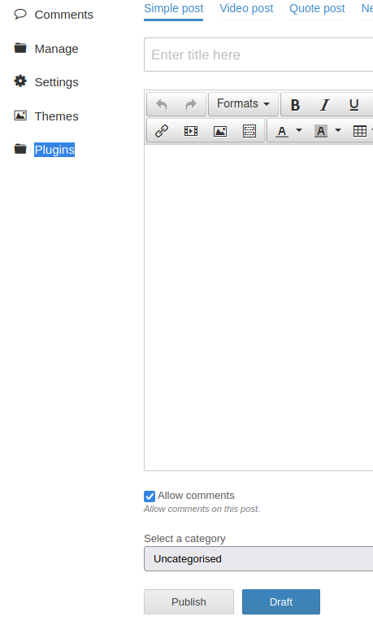
Task: Insert a table using the grid icon
Action: 359,131
